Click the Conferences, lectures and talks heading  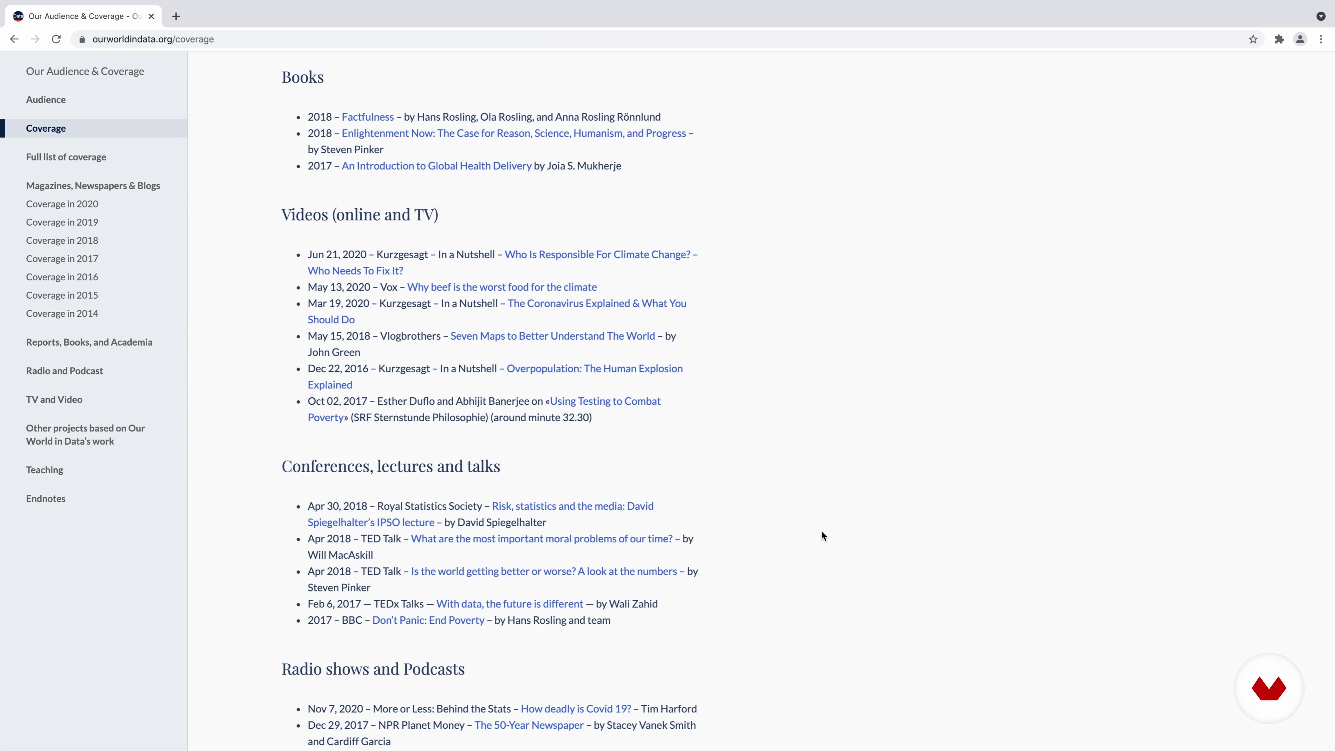(391, 467)
